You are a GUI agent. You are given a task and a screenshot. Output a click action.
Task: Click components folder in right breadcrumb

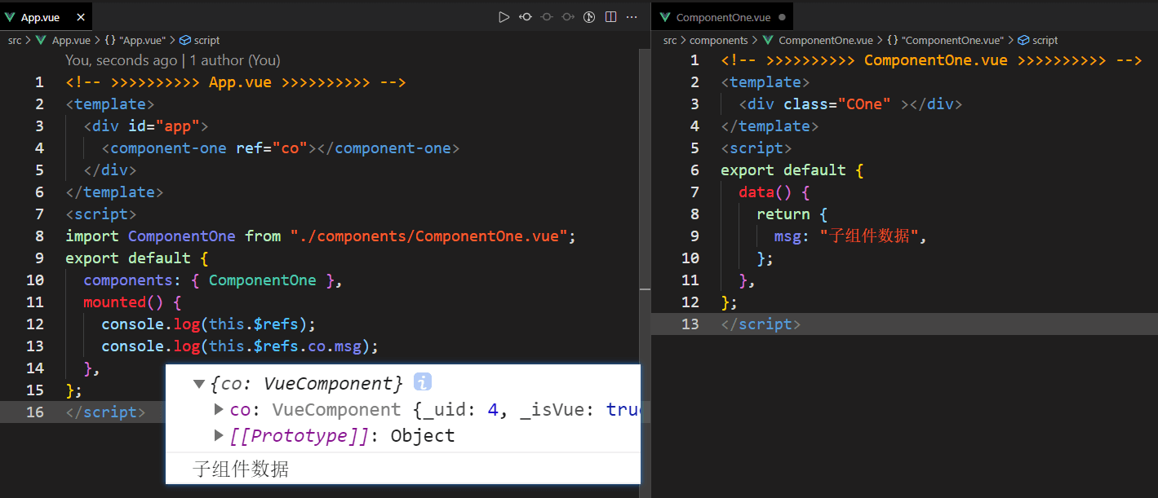[x=718, y=40]
